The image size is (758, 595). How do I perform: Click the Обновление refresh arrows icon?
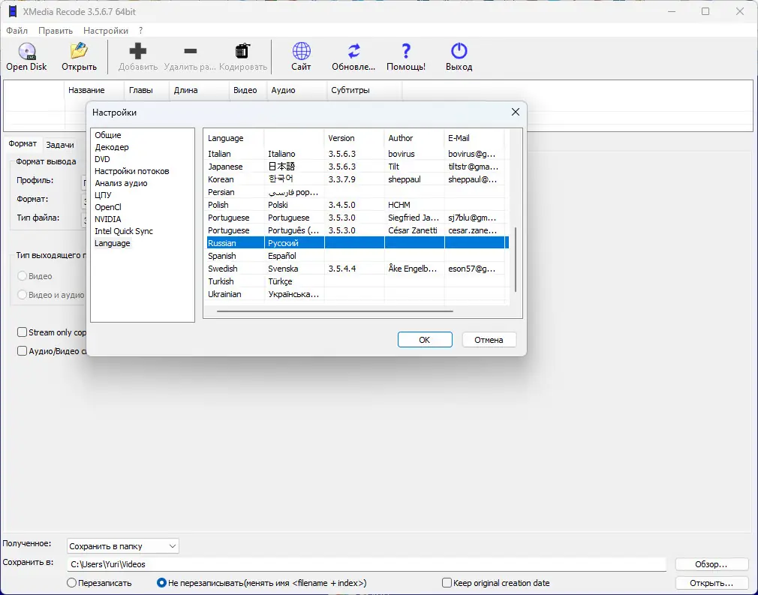coord(354,51)
